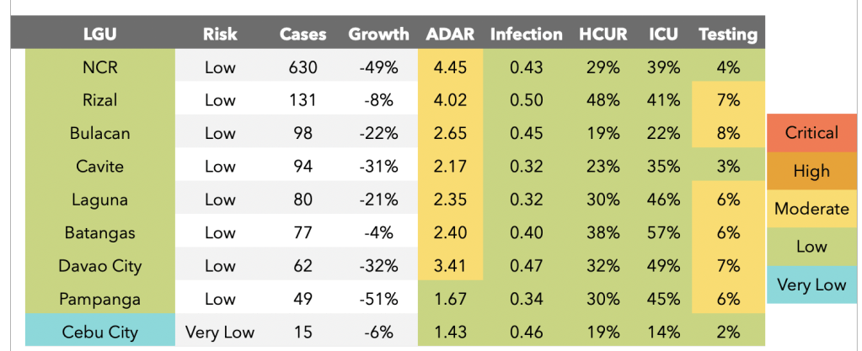Select the Cebu City row label
Image resolution: width=862 pixels, height=351 pixels.
[x=99, y=332]
